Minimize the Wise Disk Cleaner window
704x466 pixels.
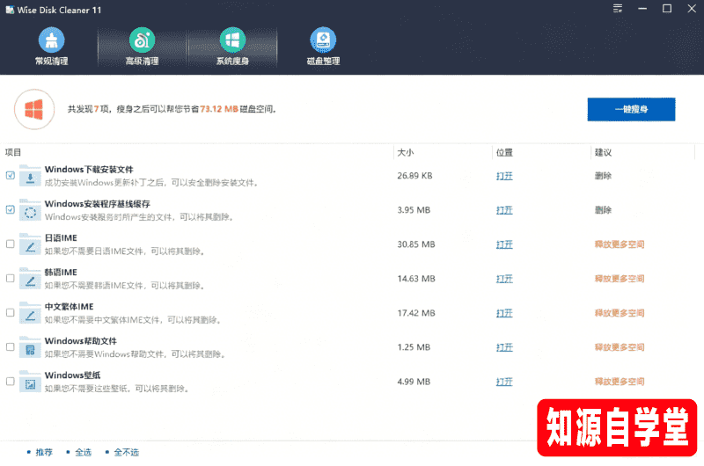click(x=642, y=9)
